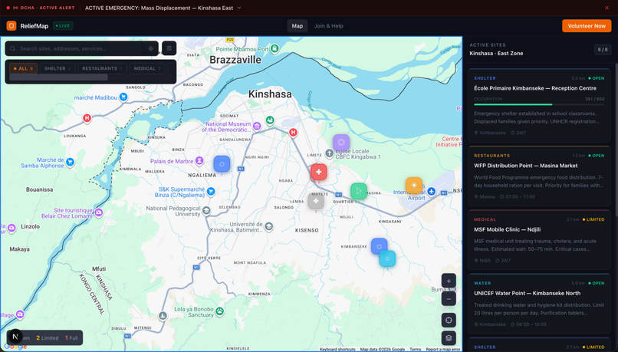Open UNICEF Water Point Kimbanseke North card
The width and height of the screenshot is (618, 352).
(x=539, y=304)
